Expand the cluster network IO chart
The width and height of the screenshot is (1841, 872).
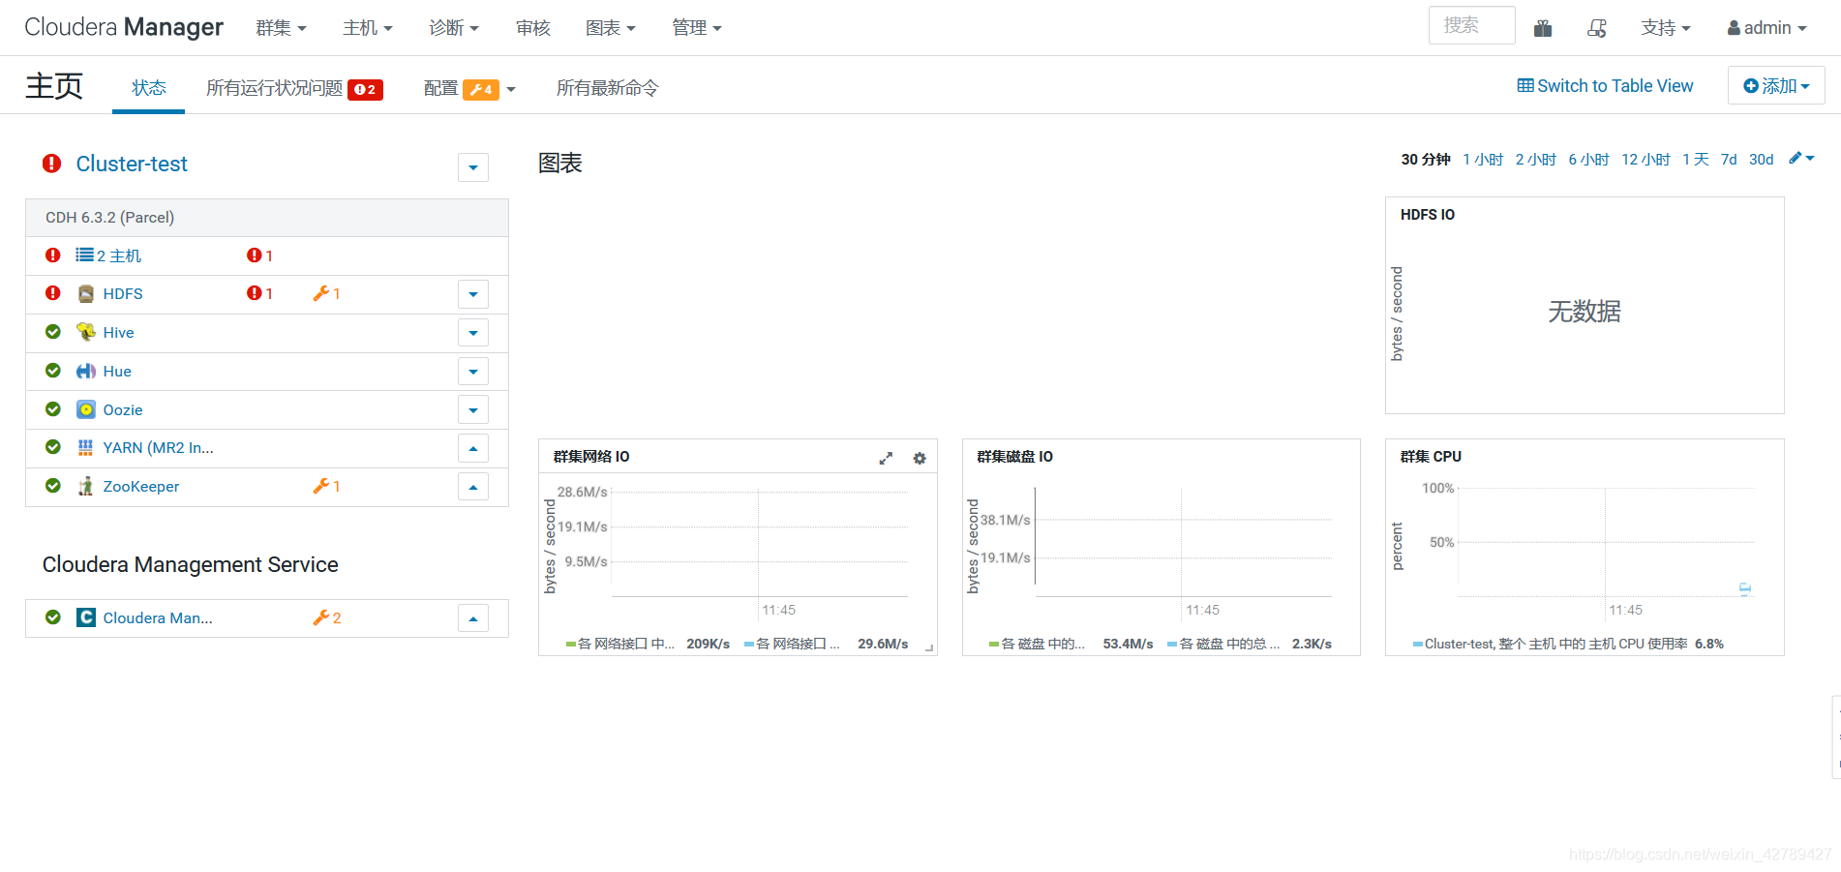click(886, 458)
